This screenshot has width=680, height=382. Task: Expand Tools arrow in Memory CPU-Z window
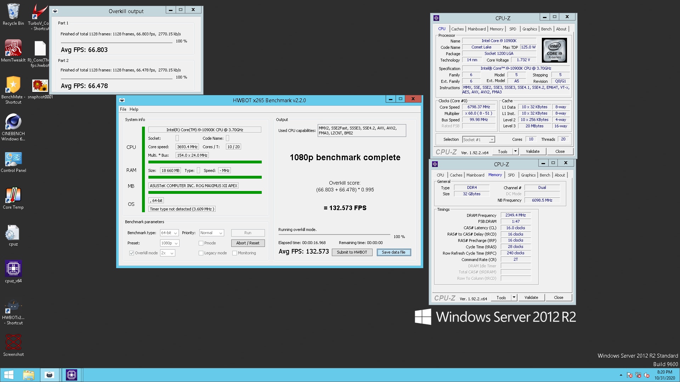514,297
